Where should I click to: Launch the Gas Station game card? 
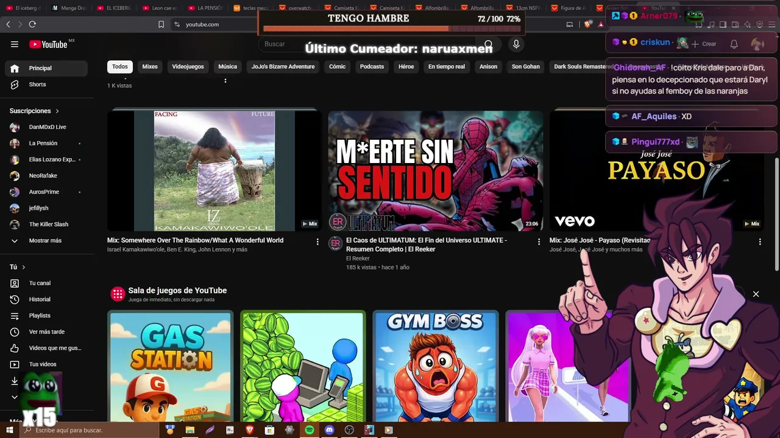click(x=171, y=366)
